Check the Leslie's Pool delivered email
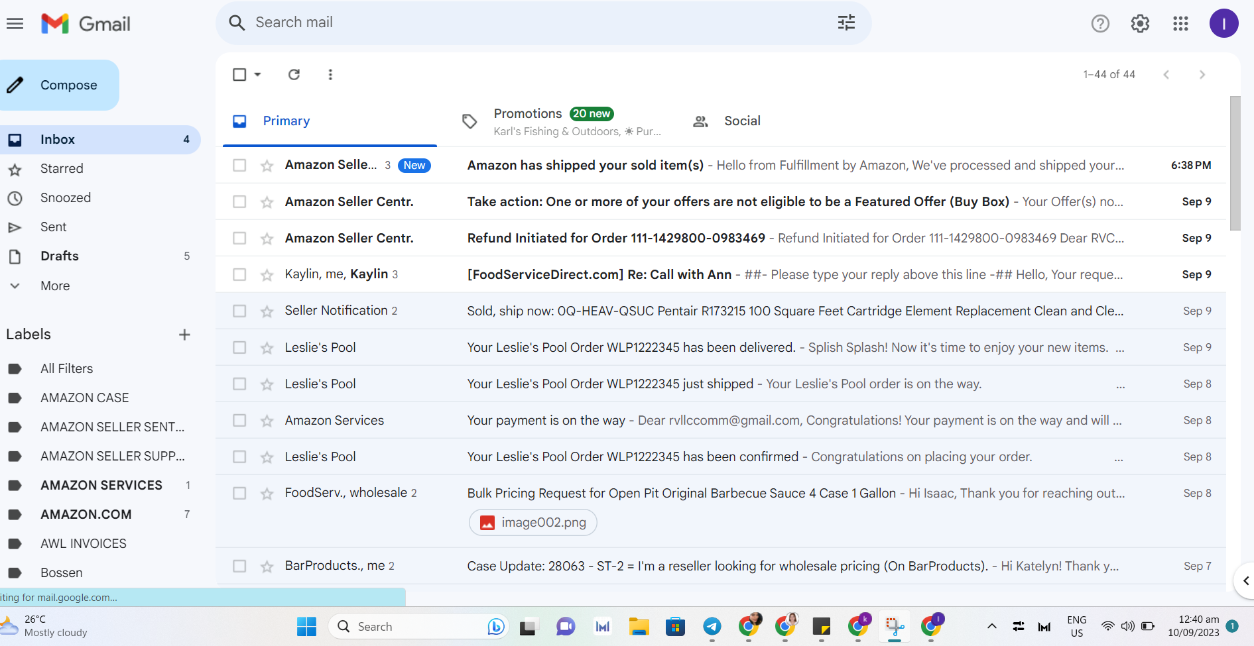 point(239,347)
